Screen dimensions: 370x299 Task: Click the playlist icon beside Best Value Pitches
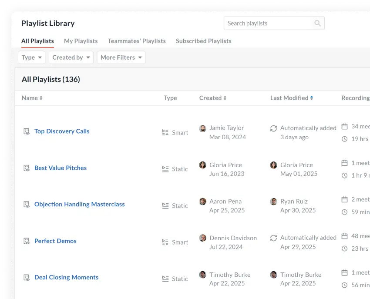click(x=27, y=168)
